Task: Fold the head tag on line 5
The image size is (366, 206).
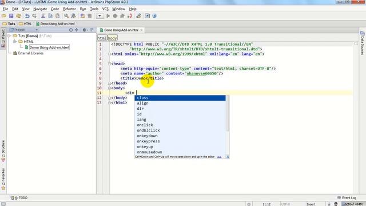Action: point(109,64)
